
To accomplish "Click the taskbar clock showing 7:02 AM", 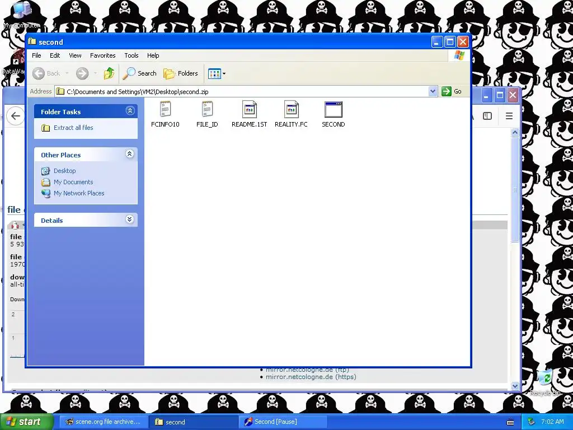I will (x=552, y=422).
